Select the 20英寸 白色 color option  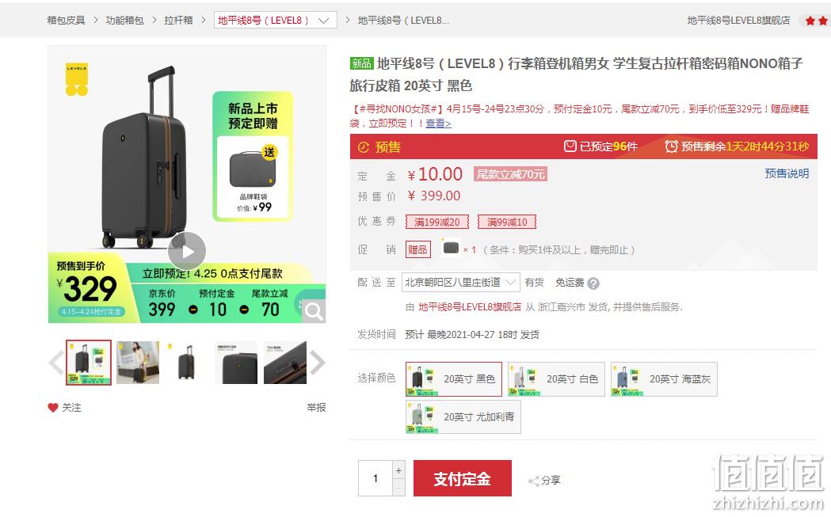point(556,379)
